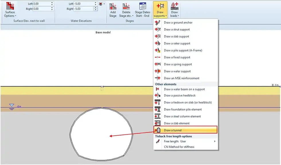
Task: Pick Draw a raker support
Action: pos(177,43)
